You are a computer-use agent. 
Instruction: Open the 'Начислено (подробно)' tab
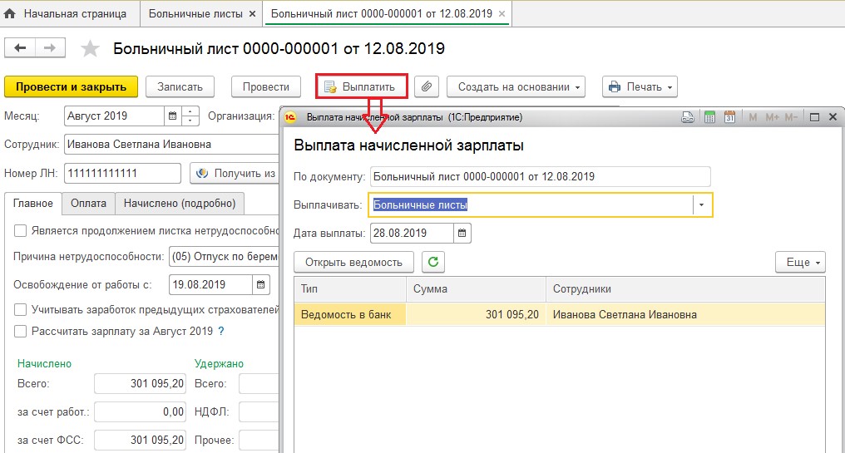[179, 203]
